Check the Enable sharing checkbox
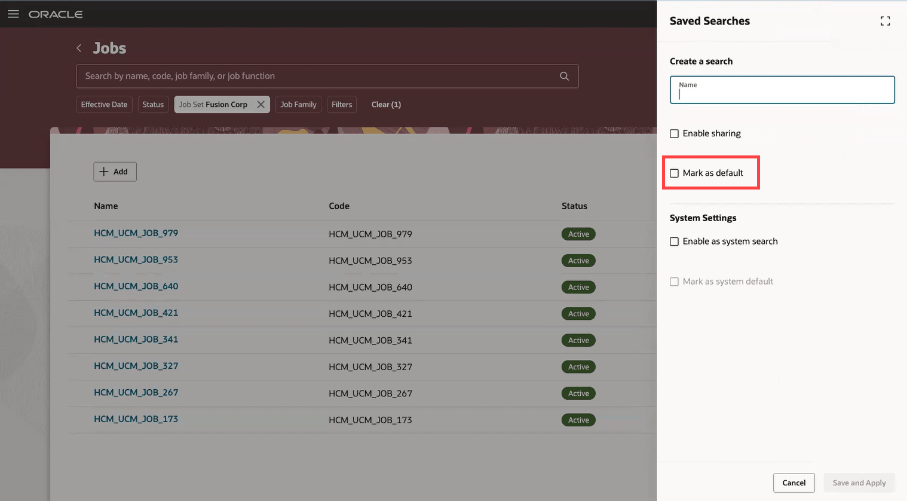Viewport: 907px width, 501px height. pos(674,133)
